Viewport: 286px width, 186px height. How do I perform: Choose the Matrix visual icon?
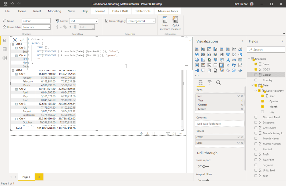(222, 65)
